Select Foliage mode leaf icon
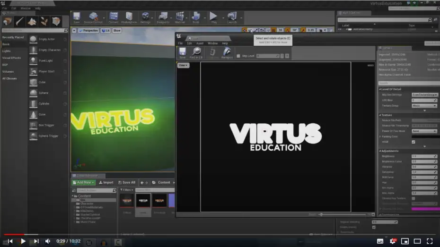Screen dimensions: 440x247 coord(44,21)
